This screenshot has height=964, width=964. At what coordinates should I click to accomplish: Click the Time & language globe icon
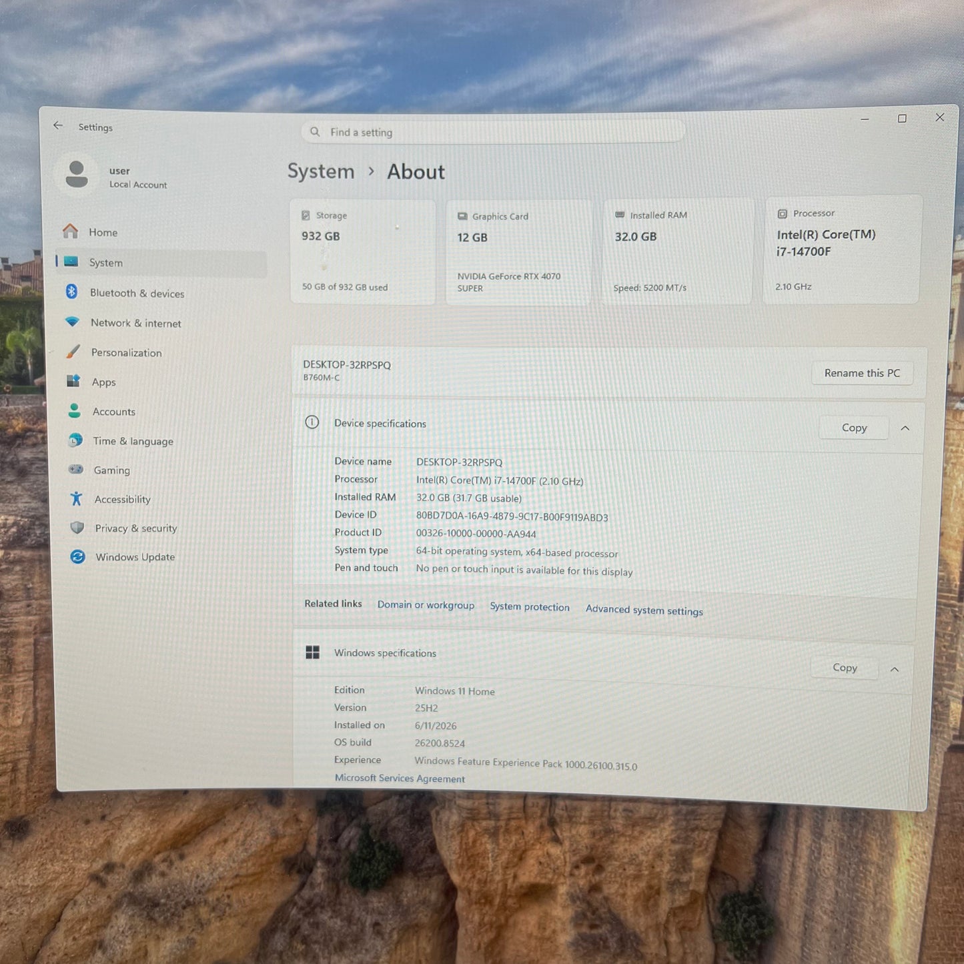(x=75, y=440)
